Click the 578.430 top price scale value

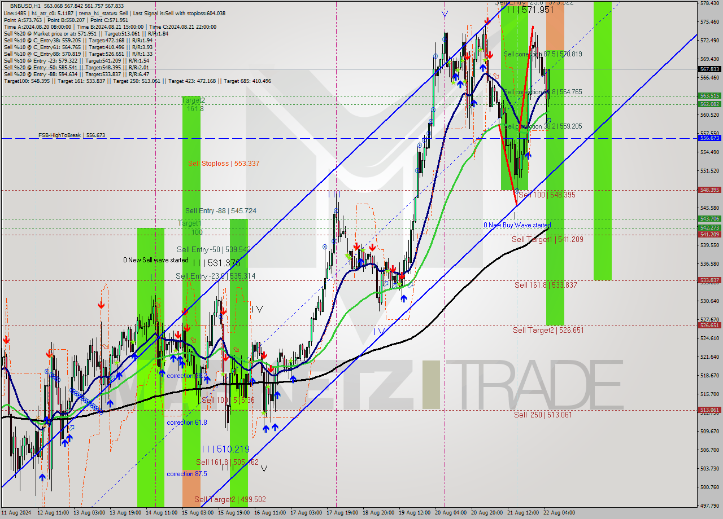709,3
